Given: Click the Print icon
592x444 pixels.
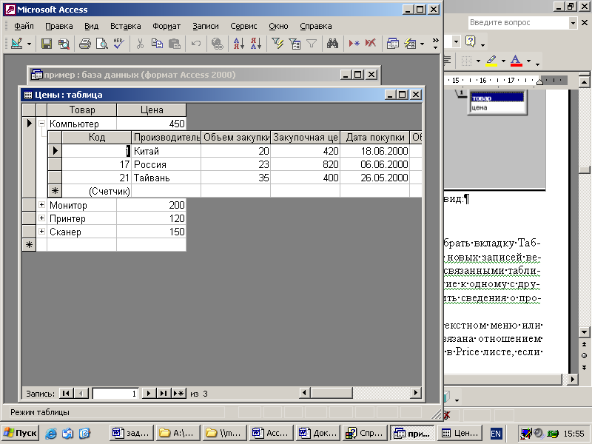Looking at the screenshot, I should pyautogui.click(x=85, y=44).
